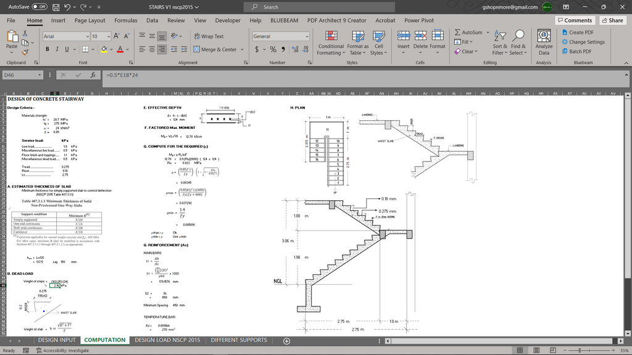
Task: Toggle Italic formatting
Action: tap(57, 49)
